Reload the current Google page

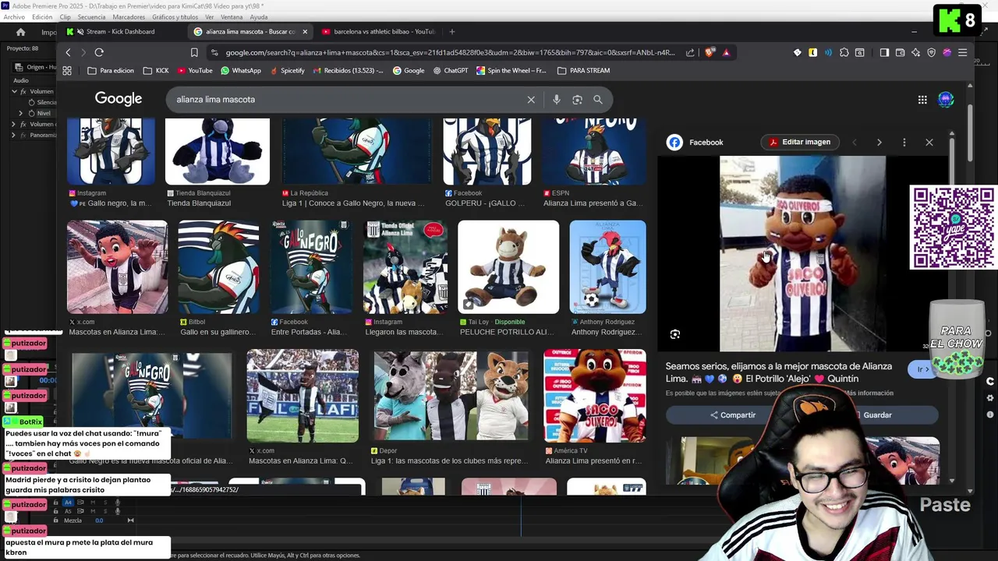(x=99, y=52)
